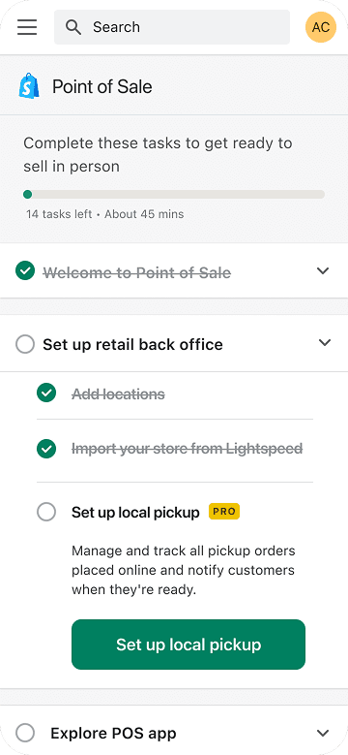Image resolution: width=348 pixels, height=755 pixels.
Task: Click the magnifying glass search icon
Action: (x=72, y=27)
